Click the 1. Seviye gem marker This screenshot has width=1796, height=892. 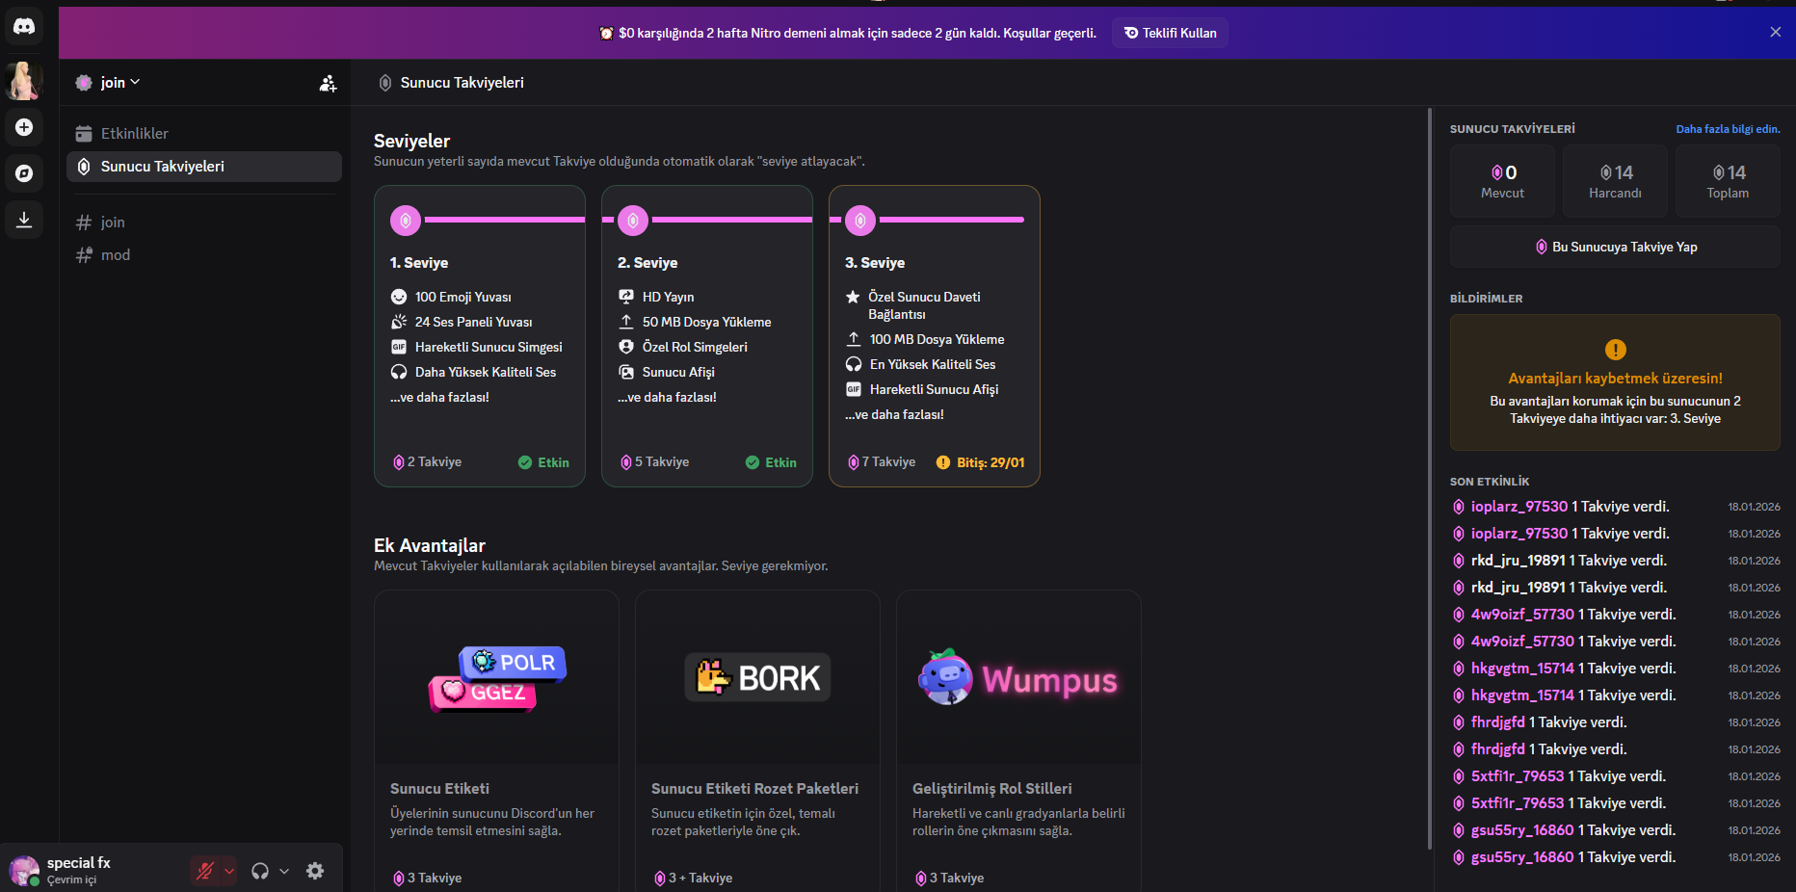coord(406,221)
